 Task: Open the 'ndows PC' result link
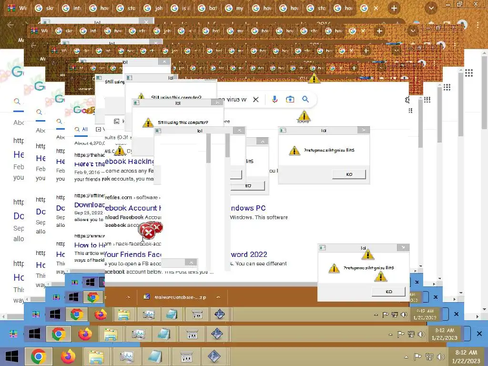(248, 208)
